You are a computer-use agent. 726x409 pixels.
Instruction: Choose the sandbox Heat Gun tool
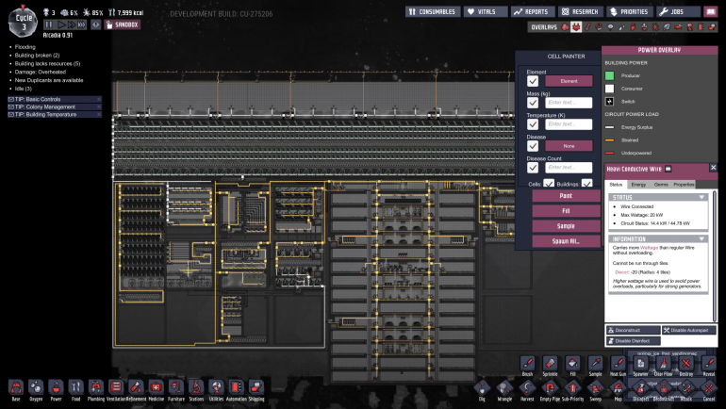click(x=618, y=364)
